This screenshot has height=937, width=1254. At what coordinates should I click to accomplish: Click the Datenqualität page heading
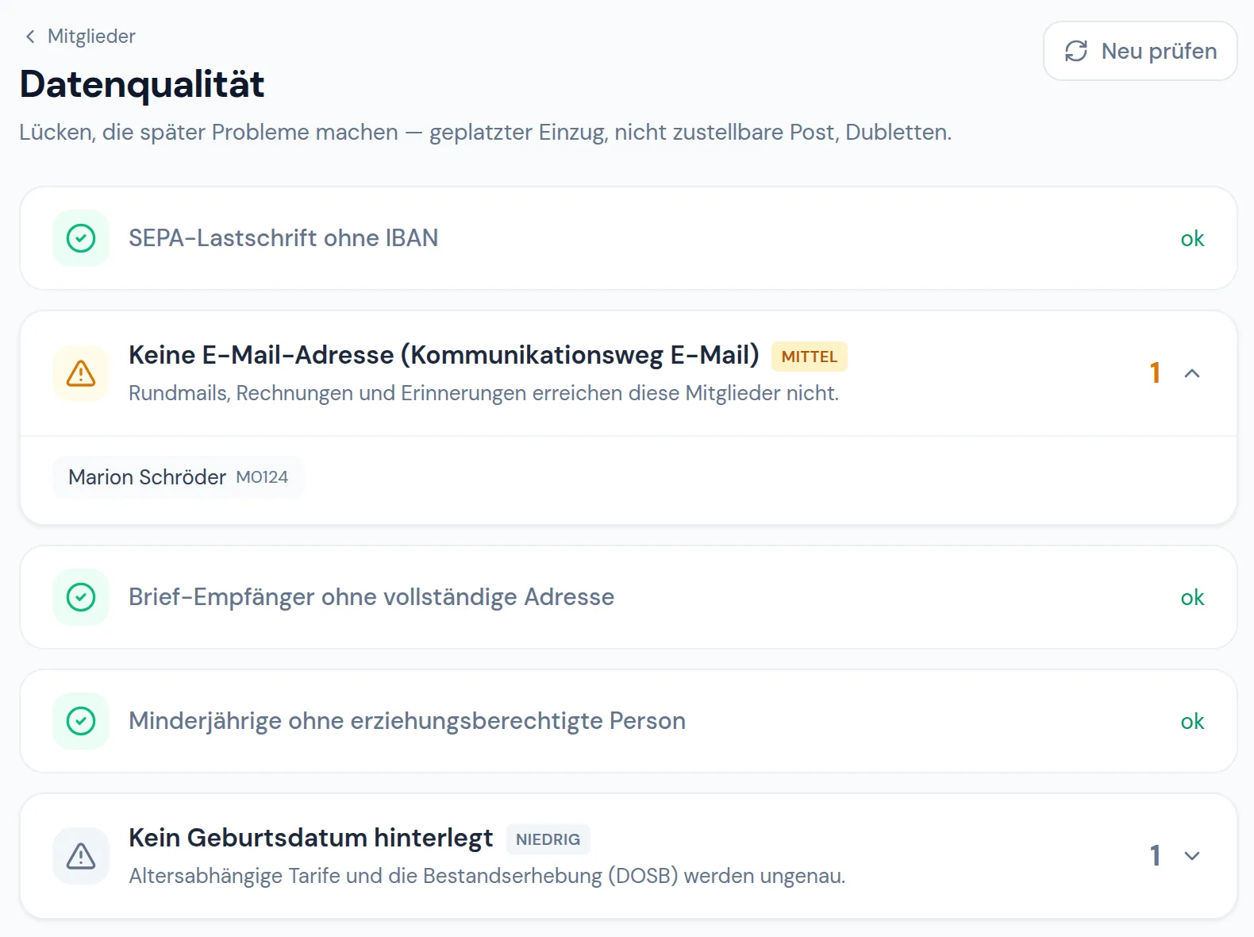click(x=142, y=84)
